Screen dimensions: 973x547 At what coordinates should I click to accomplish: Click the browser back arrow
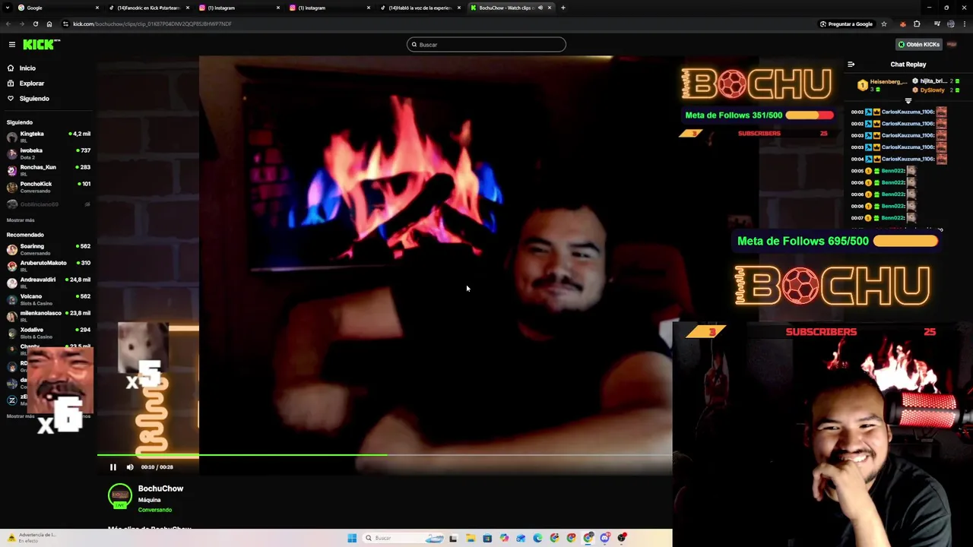(8, 24)
